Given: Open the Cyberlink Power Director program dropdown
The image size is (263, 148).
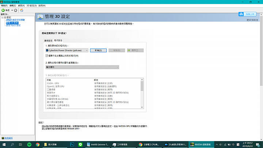Looking at the screenshot, I should point(67,50).
